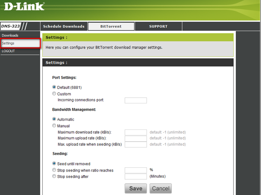Select Settings in the sidebar

coord(20,43)
